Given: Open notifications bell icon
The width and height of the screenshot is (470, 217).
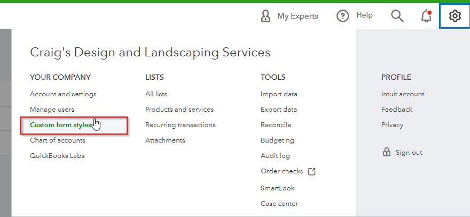Looking at the screenshot, I should point(426,16).
